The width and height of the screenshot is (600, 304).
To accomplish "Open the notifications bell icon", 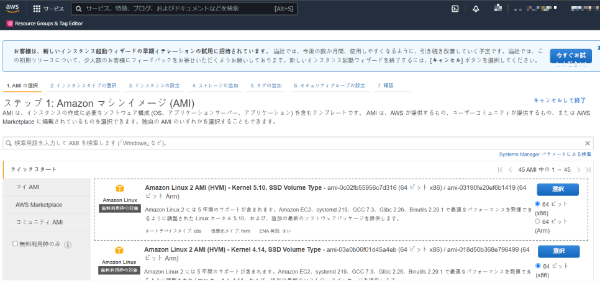I will 476,9.
